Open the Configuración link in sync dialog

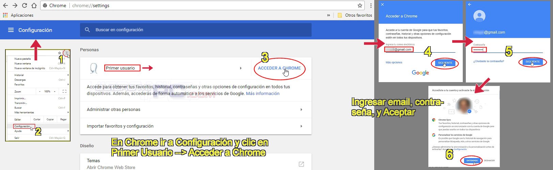point(460,149)
